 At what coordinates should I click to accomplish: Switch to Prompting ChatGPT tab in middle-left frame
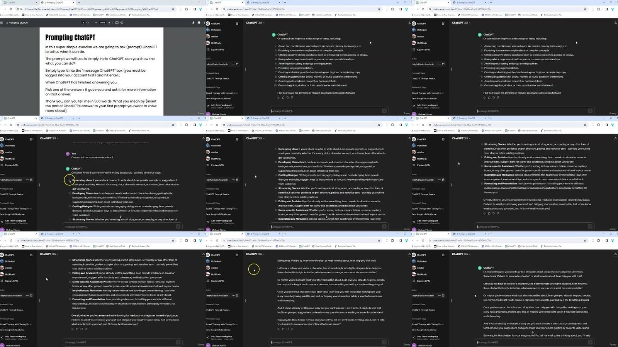(x=58, y=118)
